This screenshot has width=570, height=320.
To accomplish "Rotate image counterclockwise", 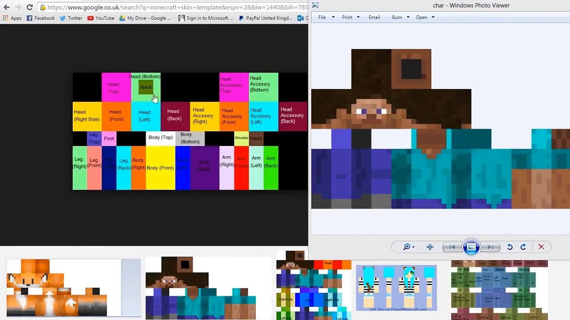I will (510, 247).
